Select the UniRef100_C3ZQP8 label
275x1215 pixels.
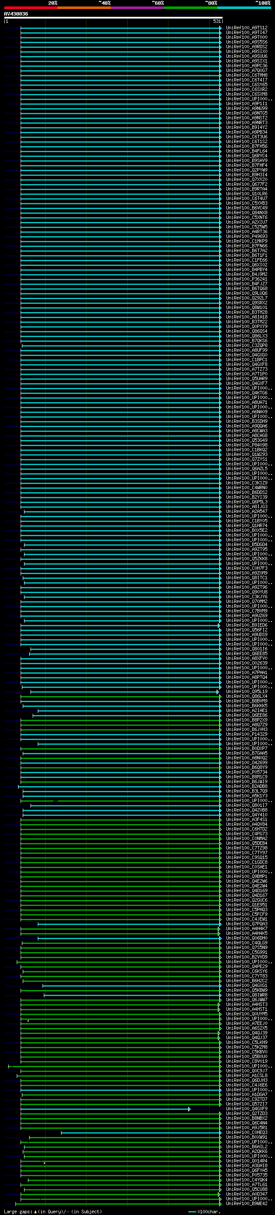click(x=247, y=345)
